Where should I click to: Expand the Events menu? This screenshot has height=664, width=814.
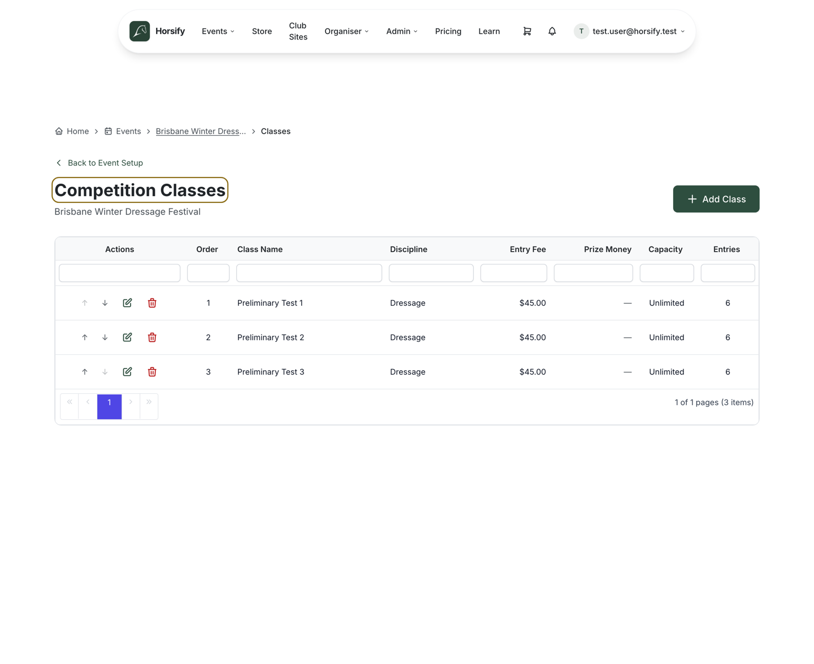[218, 31]
